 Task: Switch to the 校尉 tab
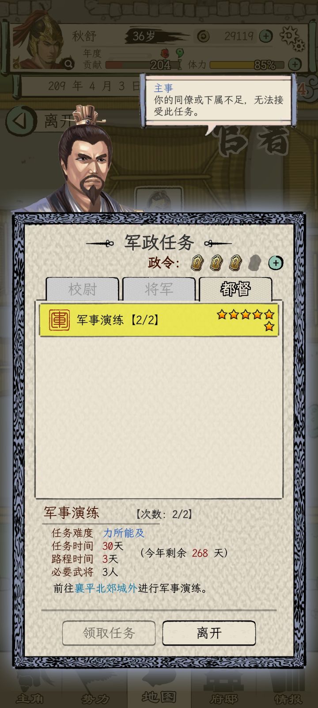coord(82,289)
